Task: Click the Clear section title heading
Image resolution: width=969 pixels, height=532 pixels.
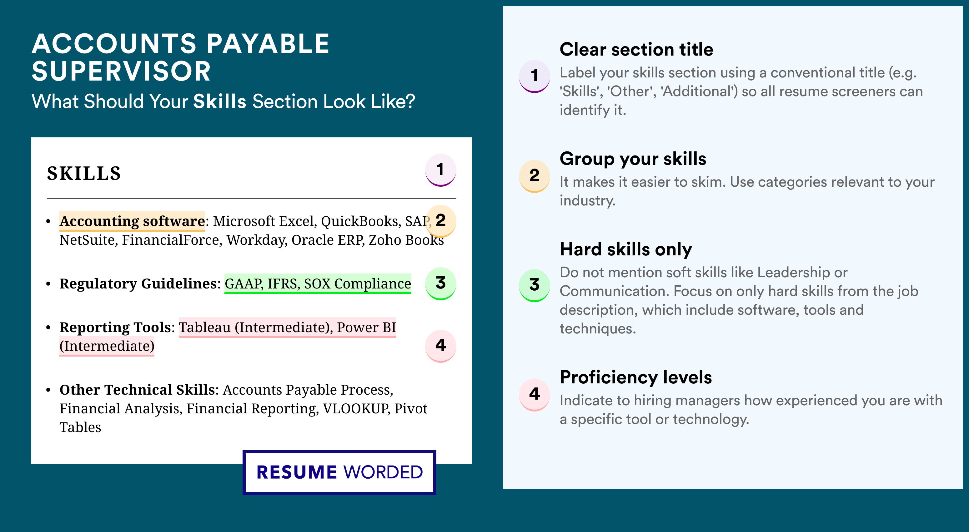Action: [636, 49]
